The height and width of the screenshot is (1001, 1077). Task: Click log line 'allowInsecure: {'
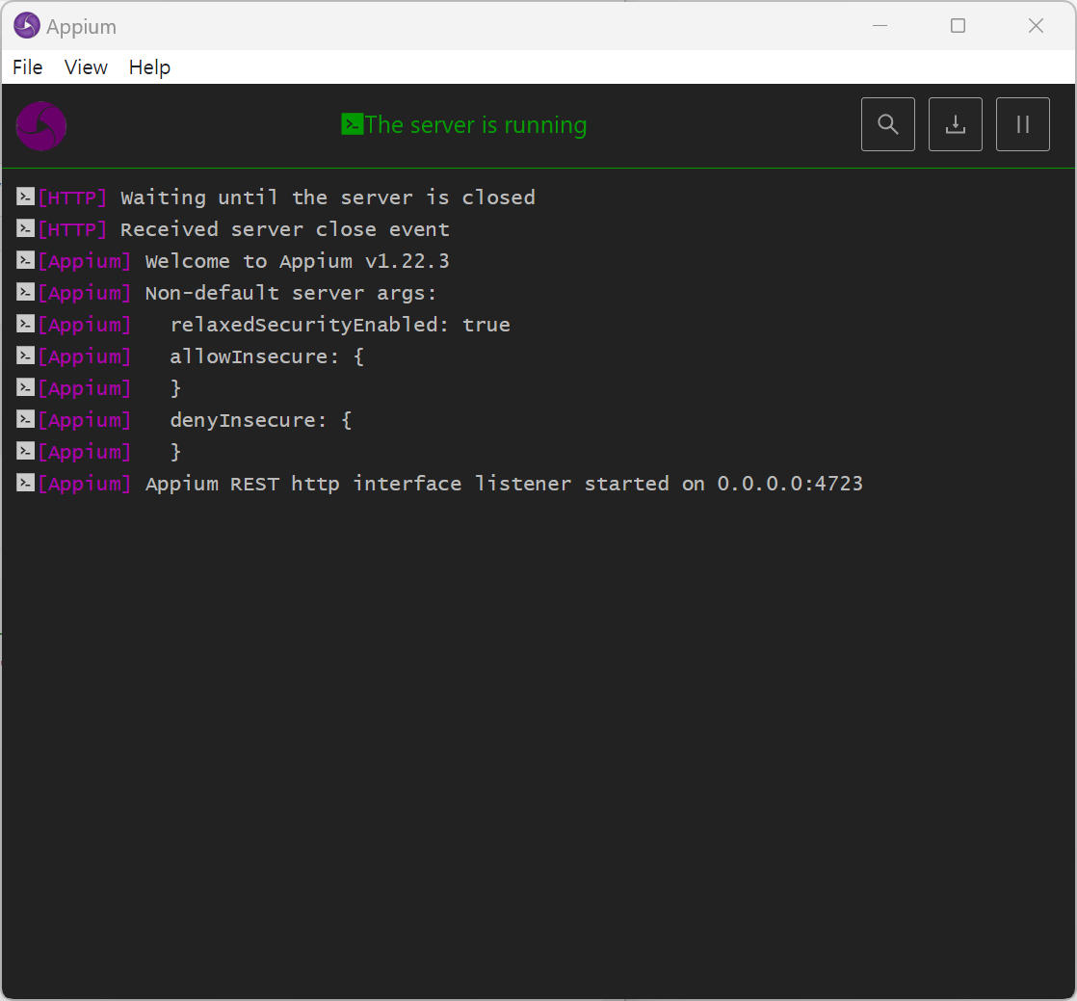click(x=267, y=356)
